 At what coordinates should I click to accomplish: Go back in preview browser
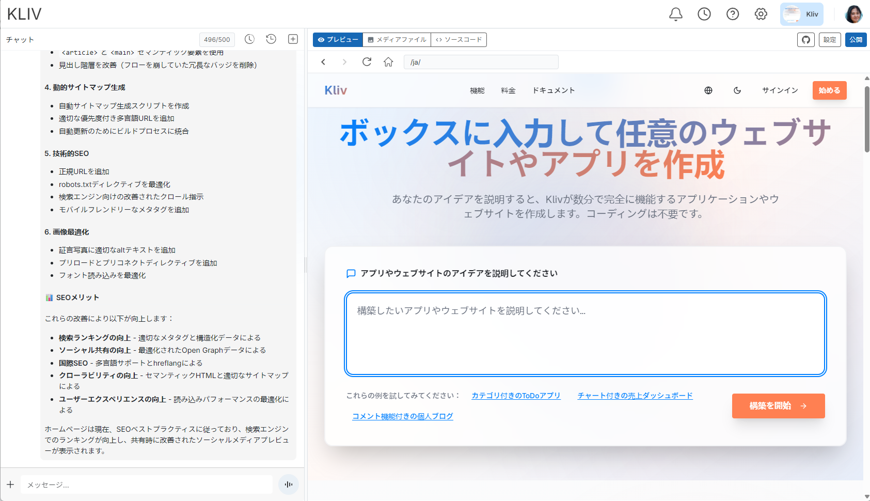point(324,62)
